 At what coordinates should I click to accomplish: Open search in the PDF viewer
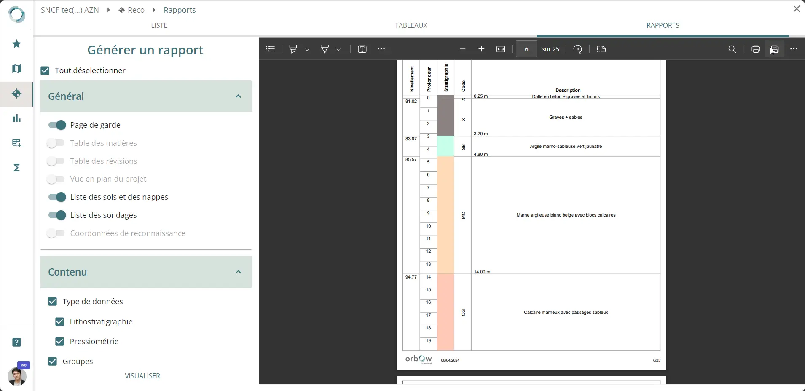click(x=732, y=49)
